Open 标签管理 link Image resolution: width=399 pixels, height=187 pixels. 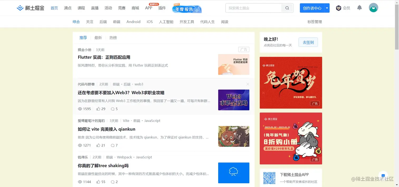(x=315, y=22)
